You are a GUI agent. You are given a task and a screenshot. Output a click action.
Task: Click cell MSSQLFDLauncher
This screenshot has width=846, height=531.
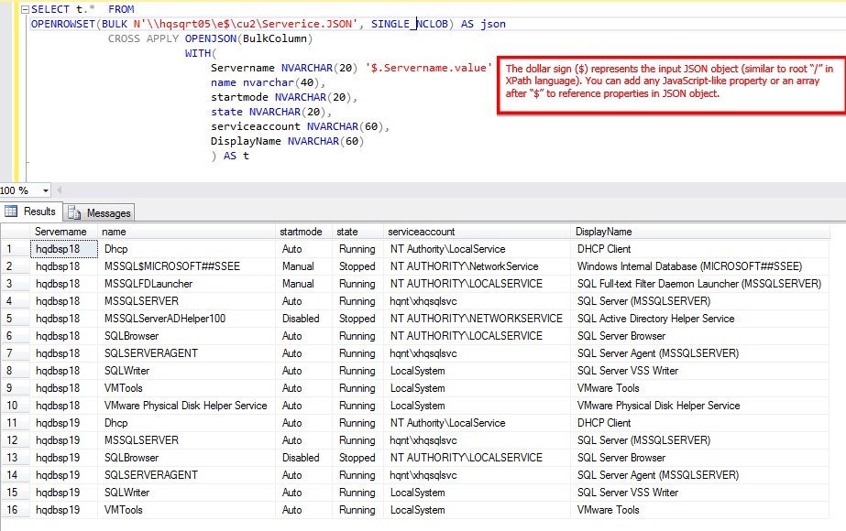[186, 284]
